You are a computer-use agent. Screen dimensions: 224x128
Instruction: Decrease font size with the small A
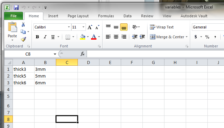click(x=97, y=27)
